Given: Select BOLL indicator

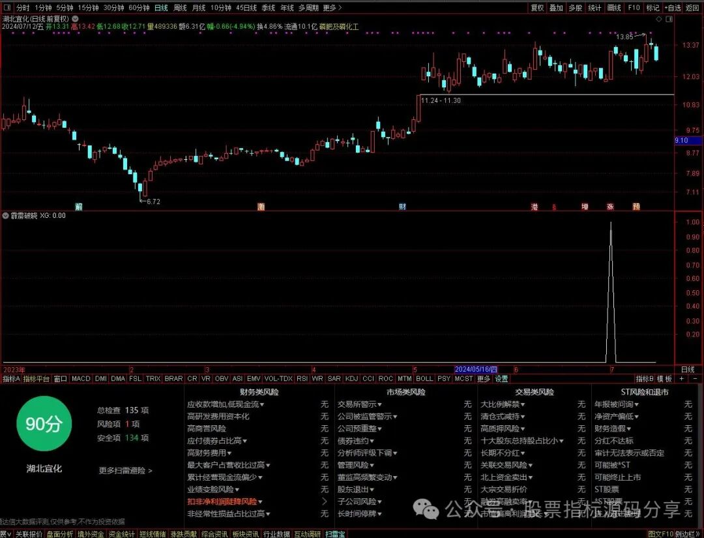Looking at the screenshot, I should [x=424, y=379].
